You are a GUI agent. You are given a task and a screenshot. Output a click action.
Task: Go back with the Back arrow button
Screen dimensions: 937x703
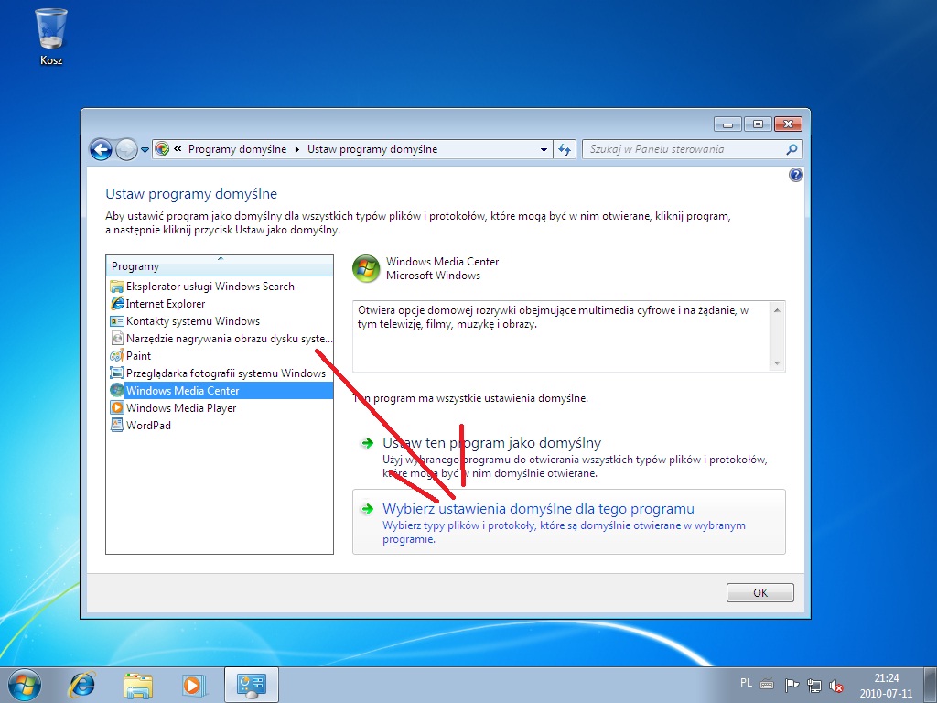pos(101,149)
